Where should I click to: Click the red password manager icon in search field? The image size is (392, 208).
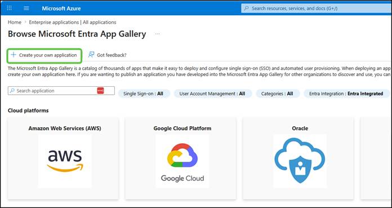pyautogui.click(x=100, y=91)
